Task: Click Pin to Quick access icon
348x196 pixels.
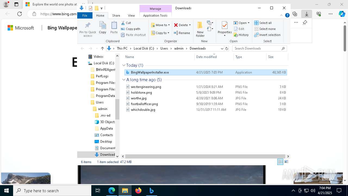Action: tap(88, 29)
